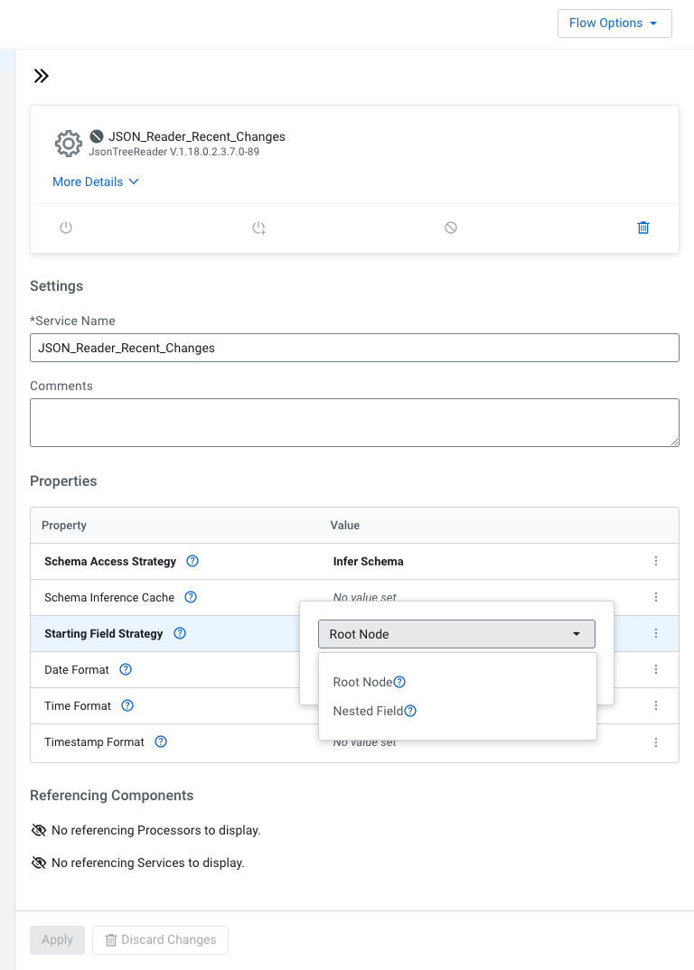Click the enable with dependencies icon
This screenshot has height=970, width=694.
[x=258, y=228]
